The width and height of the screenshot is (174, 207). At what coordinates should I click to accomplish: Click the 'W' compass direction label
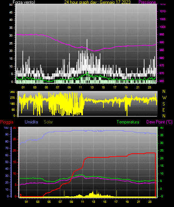coord(164,98)
